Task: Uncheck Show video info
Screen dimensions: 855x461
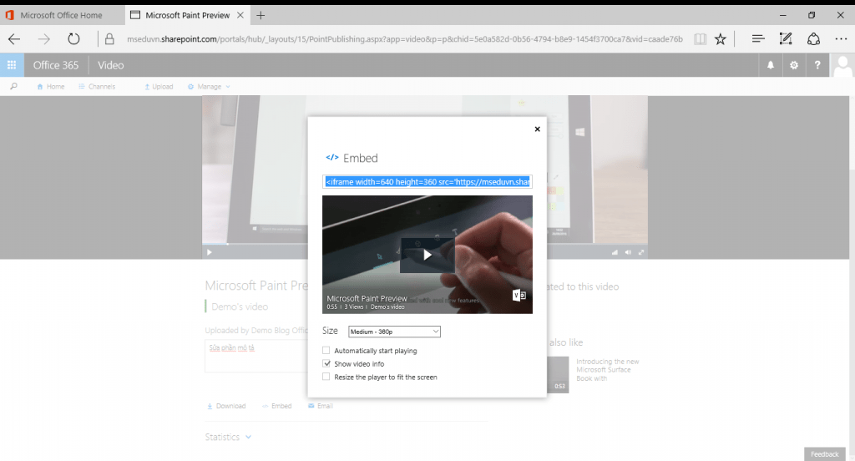Action: [x=326, y=363]
